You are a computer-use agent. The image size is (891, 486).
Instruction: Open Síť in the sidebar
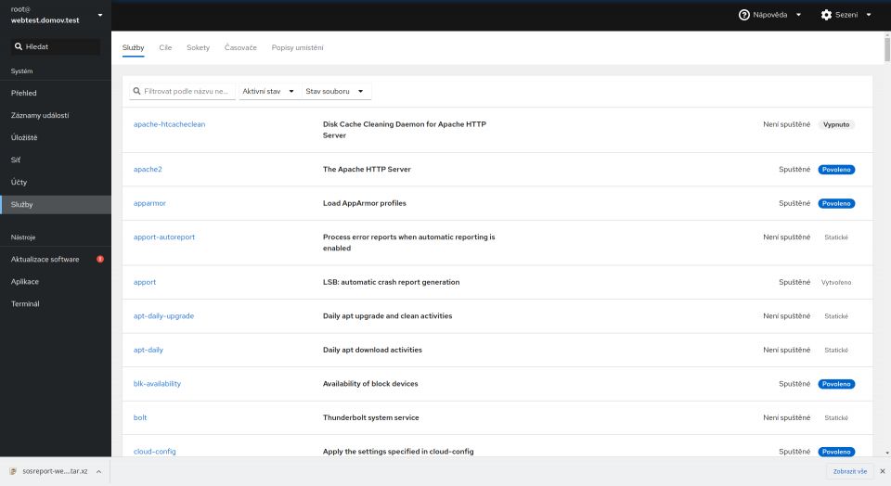pos(56,160)
